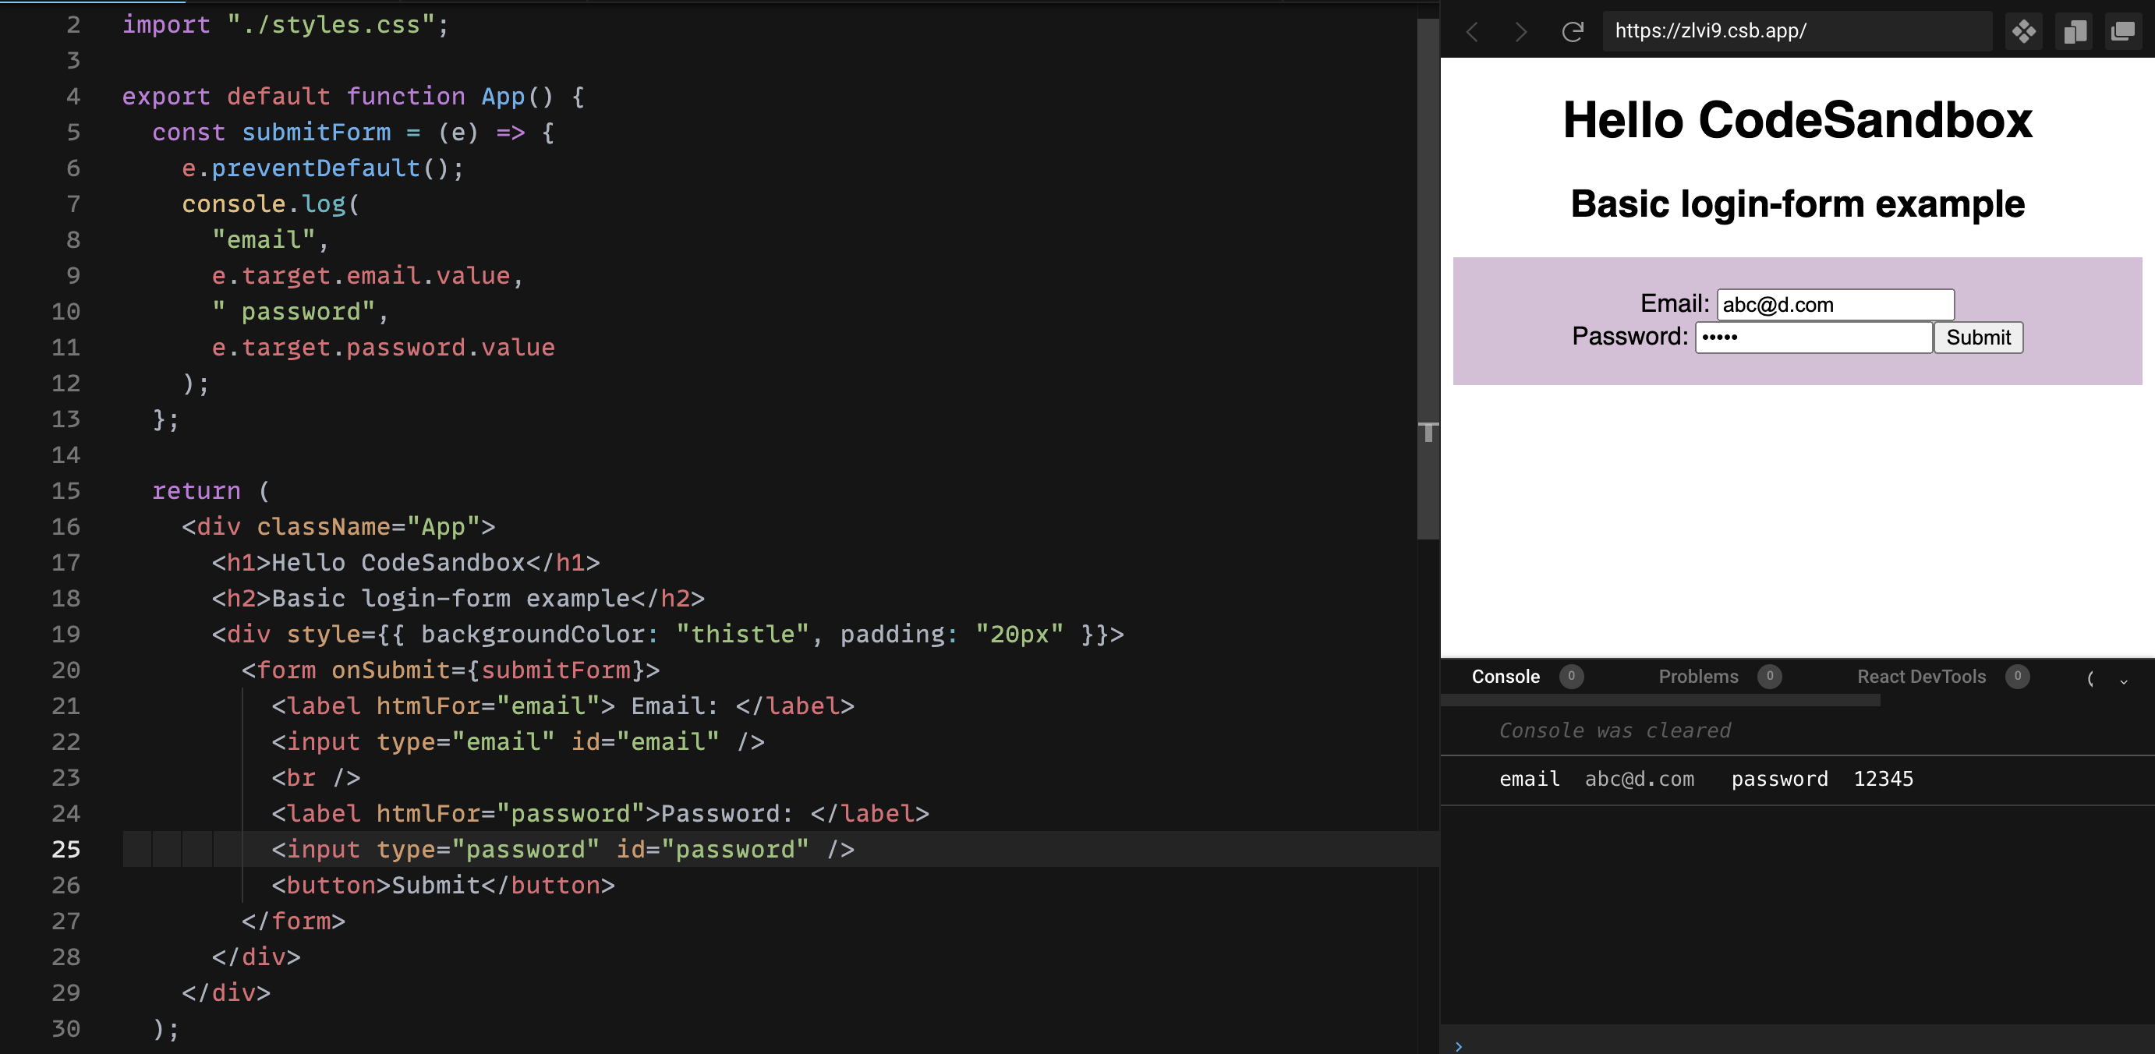Click line number 25 in gutter
The height and width of the screenshot is (1054, 2155).
[x=66, y=849]
